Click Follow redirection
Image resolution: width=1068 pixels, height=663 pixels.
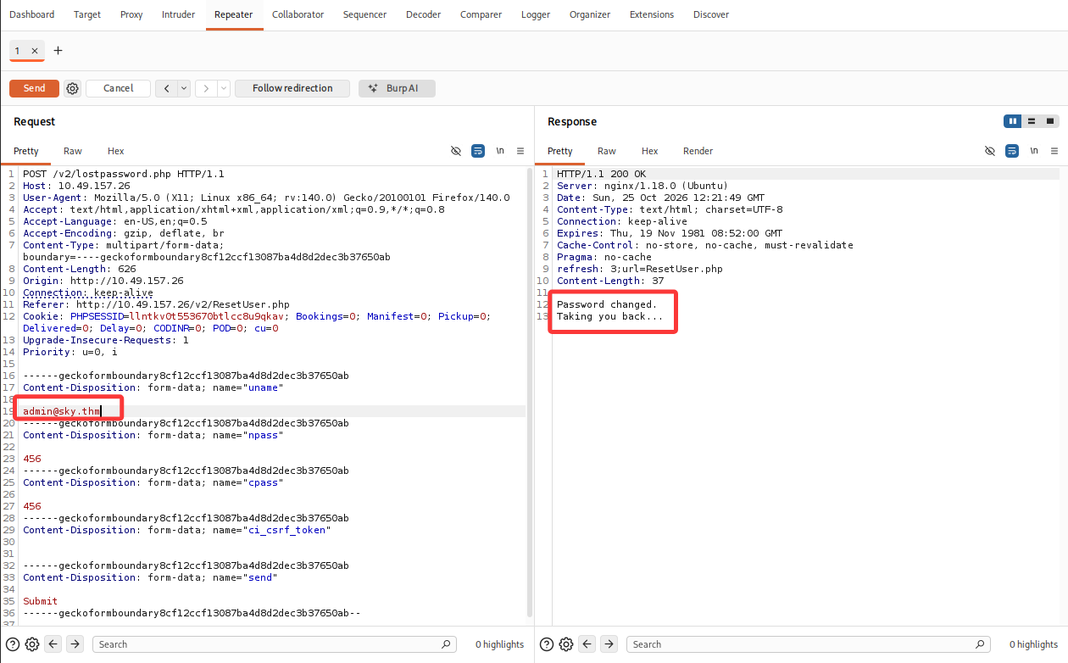click(292, 88)
